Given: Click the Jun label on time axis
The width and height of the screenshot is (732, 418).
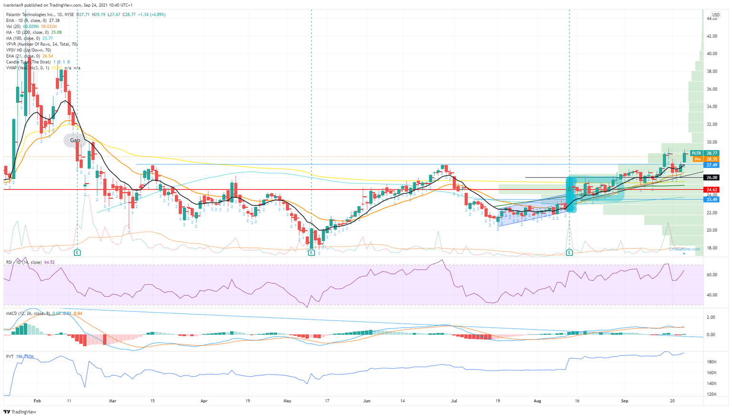Looking at the screenshot, I should [367, 401].
